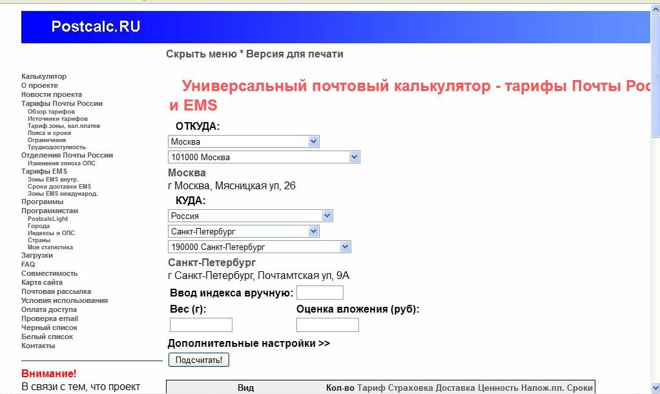Click the Оценка вложения value field
The width and height of the screenshot is (660, 394).
click(327, 325)
